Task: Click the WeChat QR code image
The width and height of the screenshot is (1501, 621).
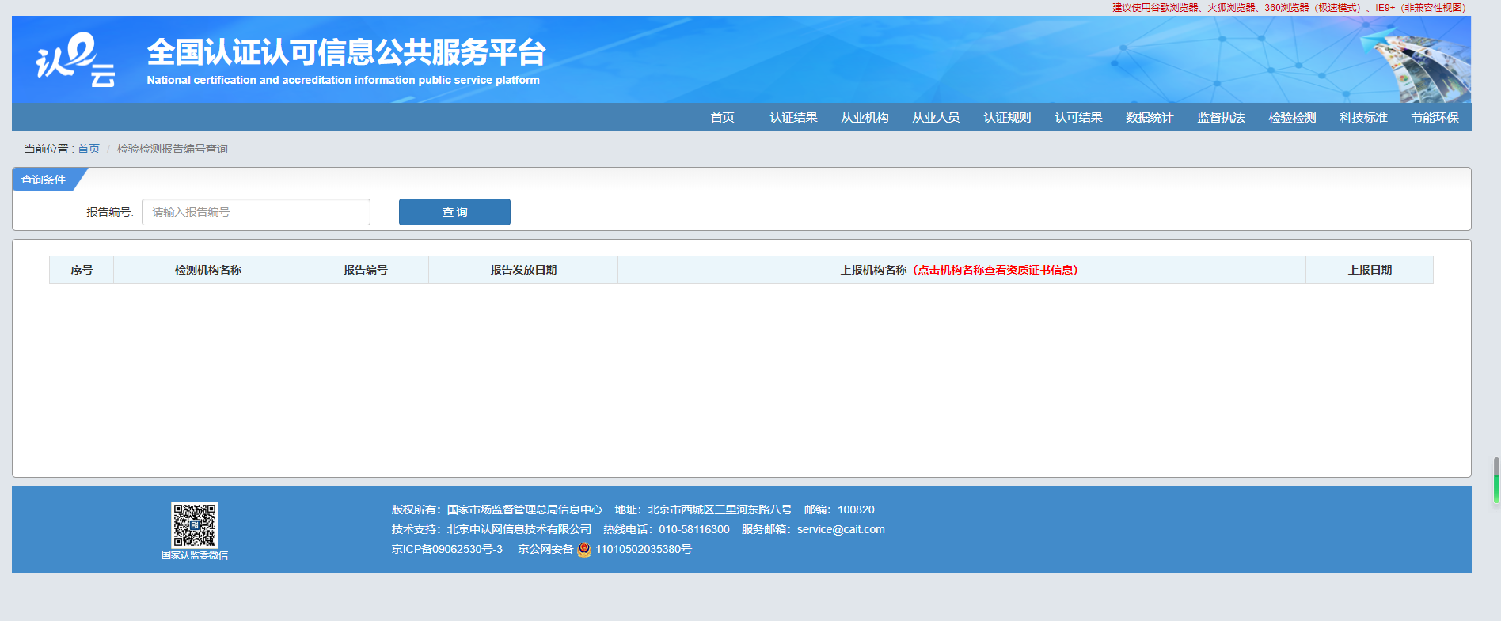Action: [x=194, y=524]
